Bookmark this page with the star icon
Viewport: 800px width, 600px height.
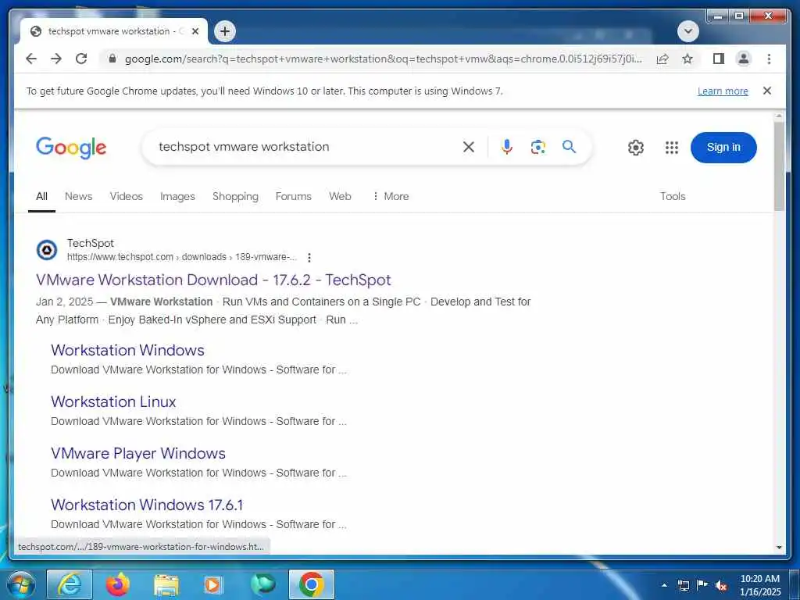coord(687,59)
